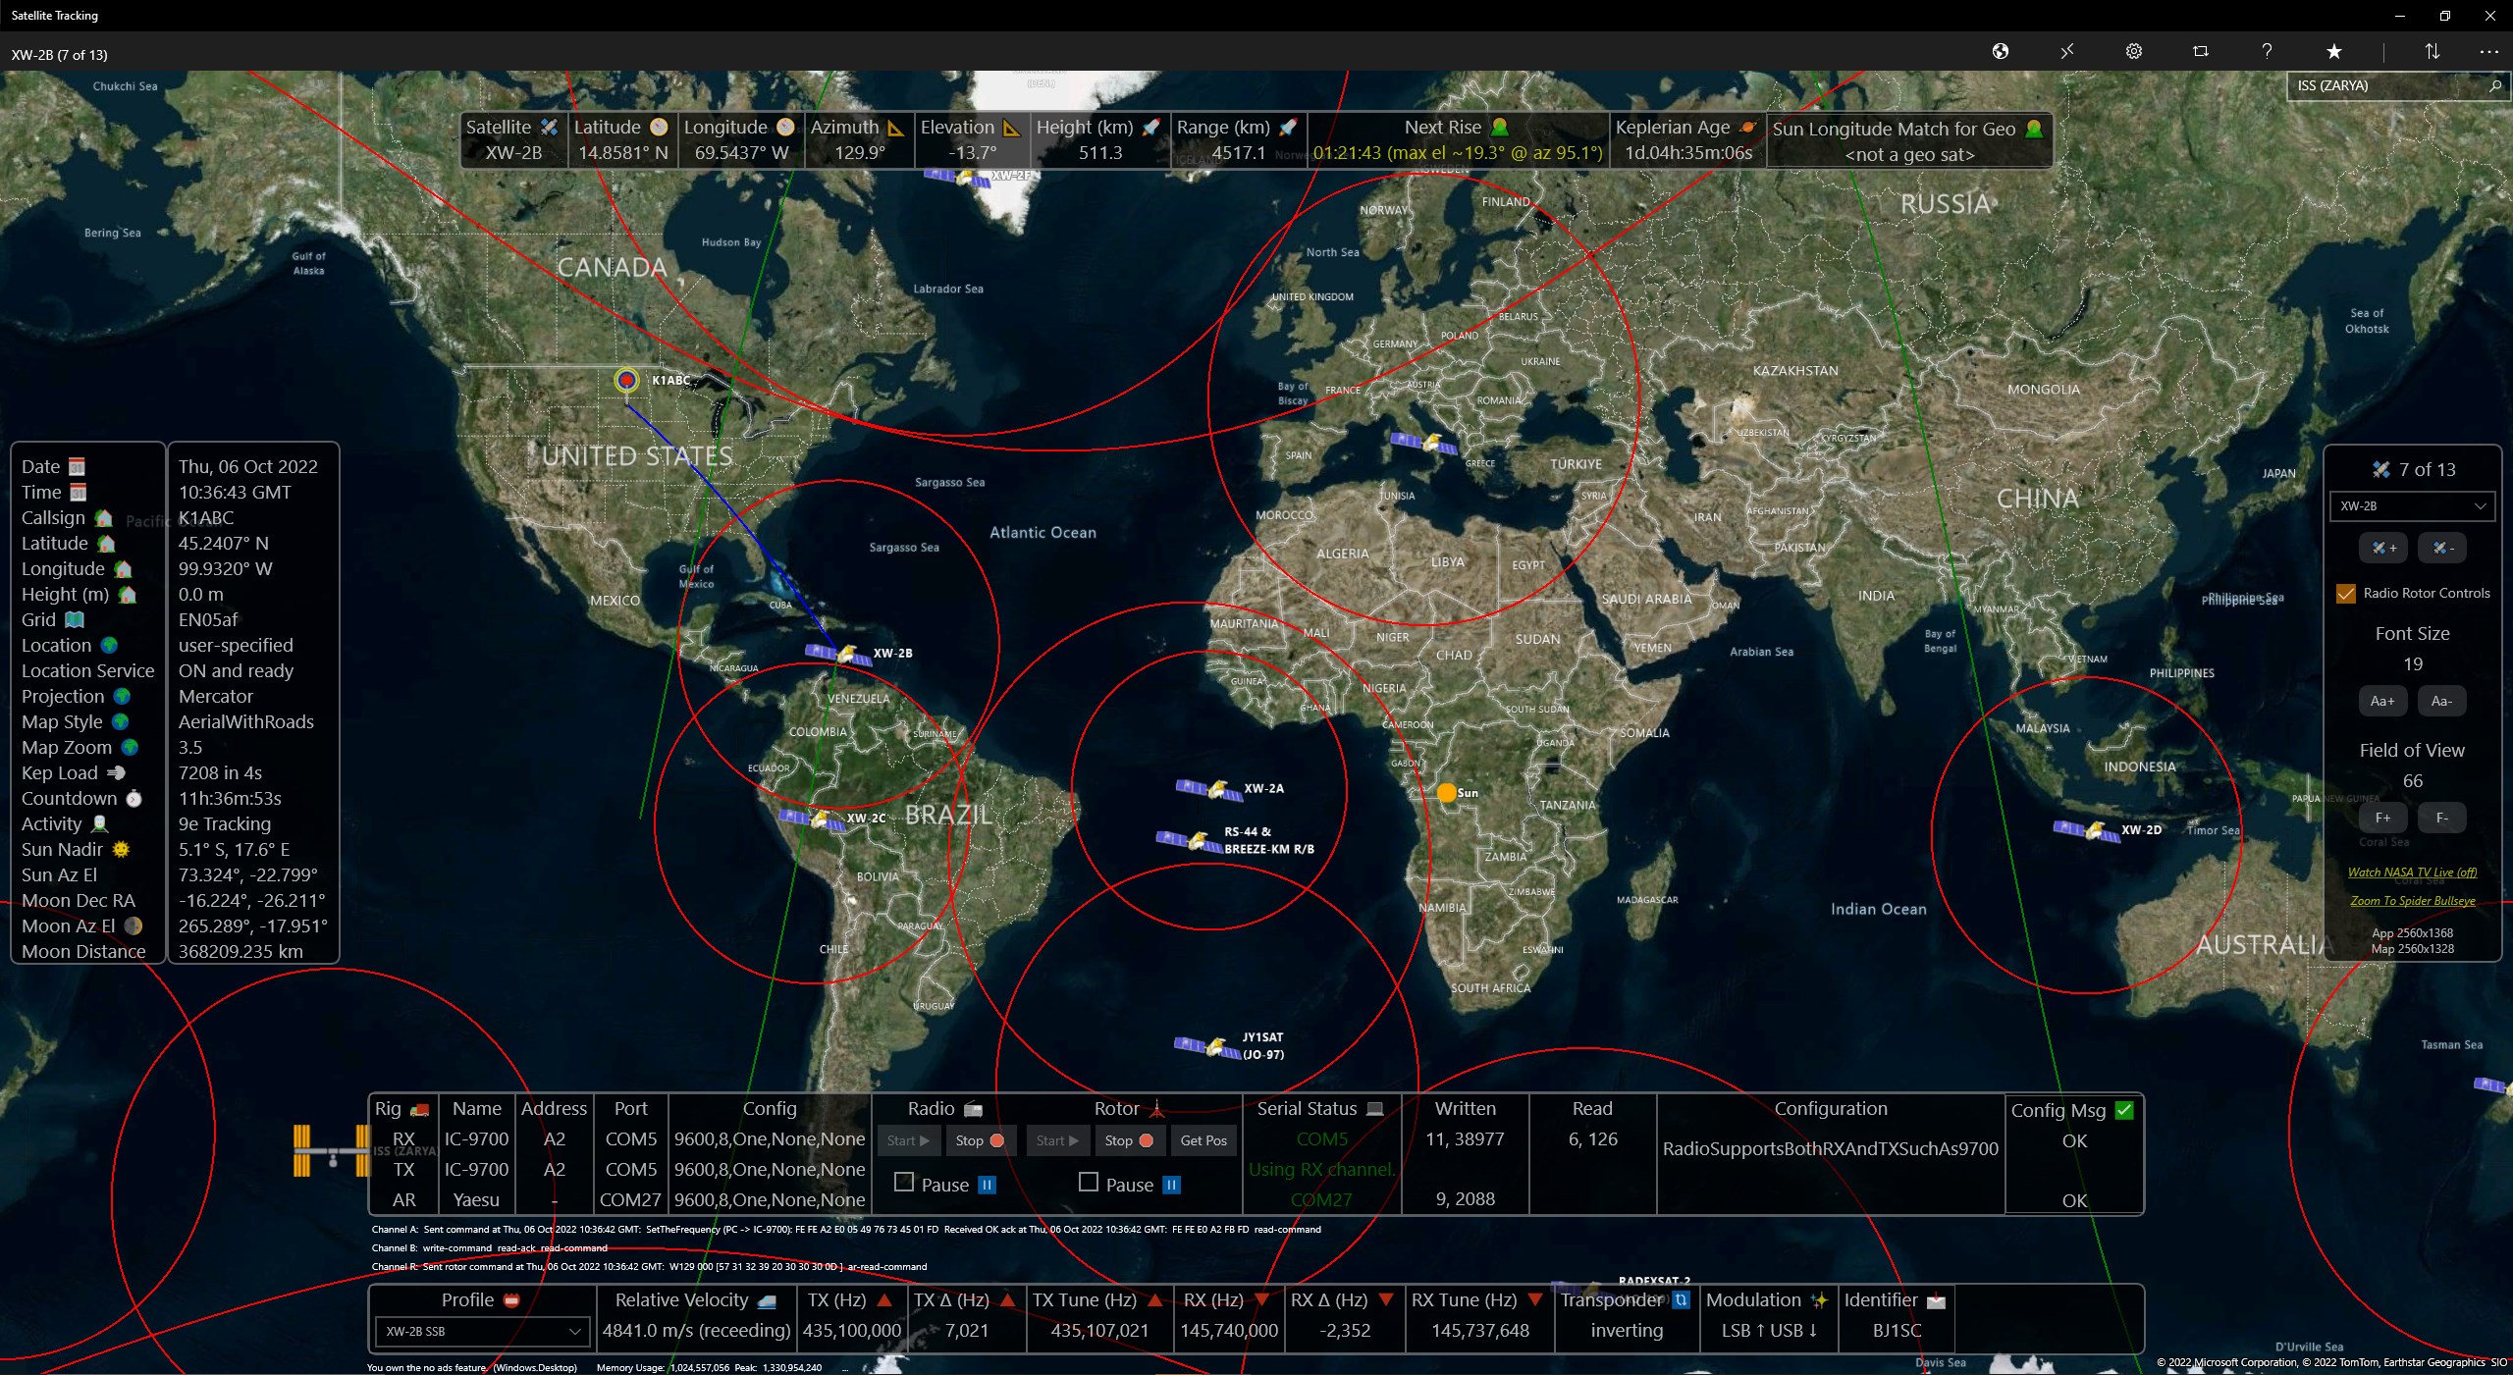Uncheck Radio Rotor Controls
The image size is (2513, 1375).
click(2345, 593)
